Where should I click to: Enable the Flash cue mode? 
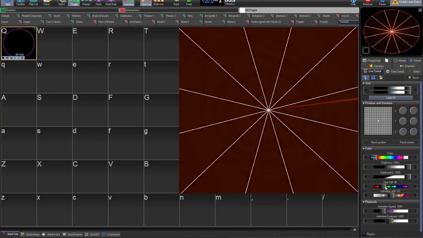(x=98, y=3)
